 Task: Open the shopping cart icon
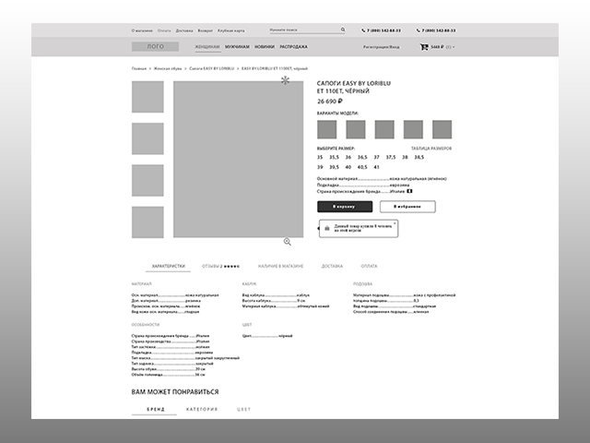pyautogui.click(x=424, y=47)
